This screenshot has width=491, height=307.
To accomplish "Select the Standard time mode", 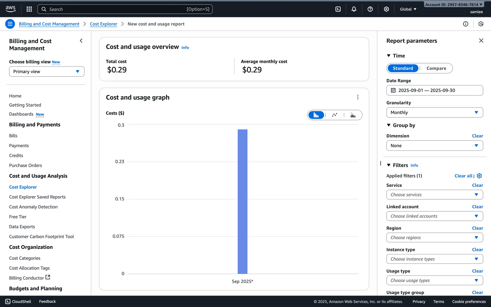I will [403, 68].
